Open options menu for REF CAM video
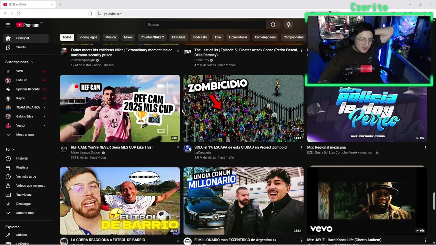 178,148
